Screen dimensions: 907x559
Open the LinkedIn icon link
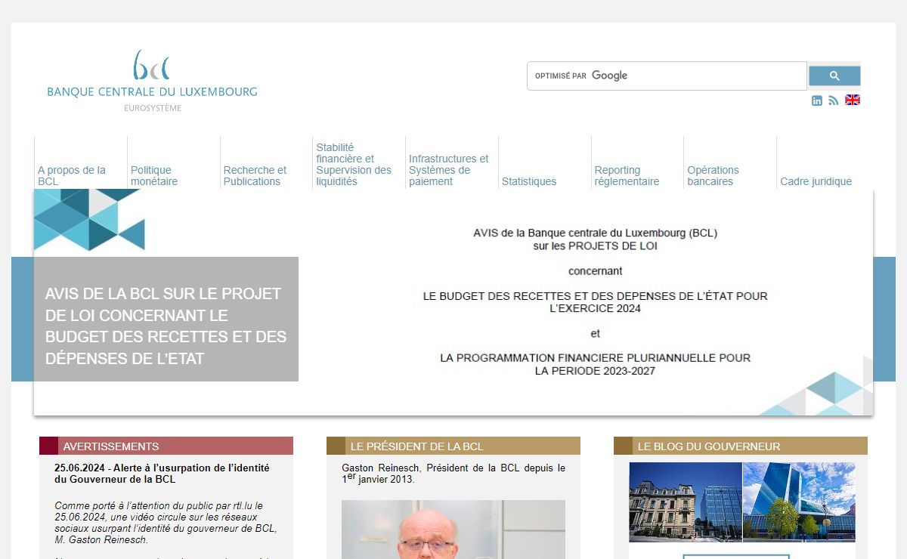(816, 100)
